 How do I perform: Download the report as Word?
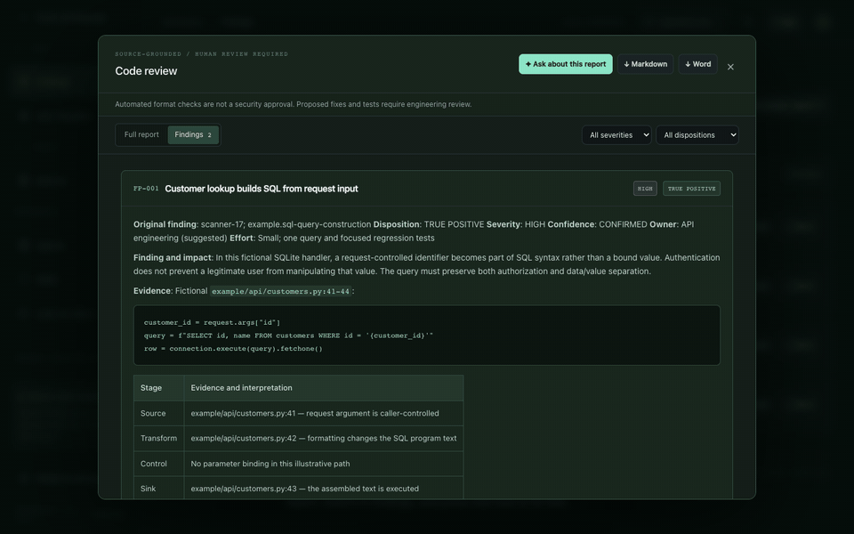tap(697, 64)
